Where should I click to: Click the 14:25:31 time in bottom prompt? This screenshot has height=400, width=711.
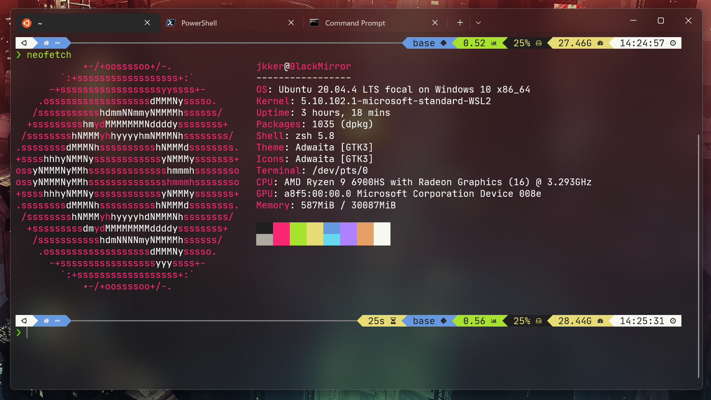(x=642, y=321)
